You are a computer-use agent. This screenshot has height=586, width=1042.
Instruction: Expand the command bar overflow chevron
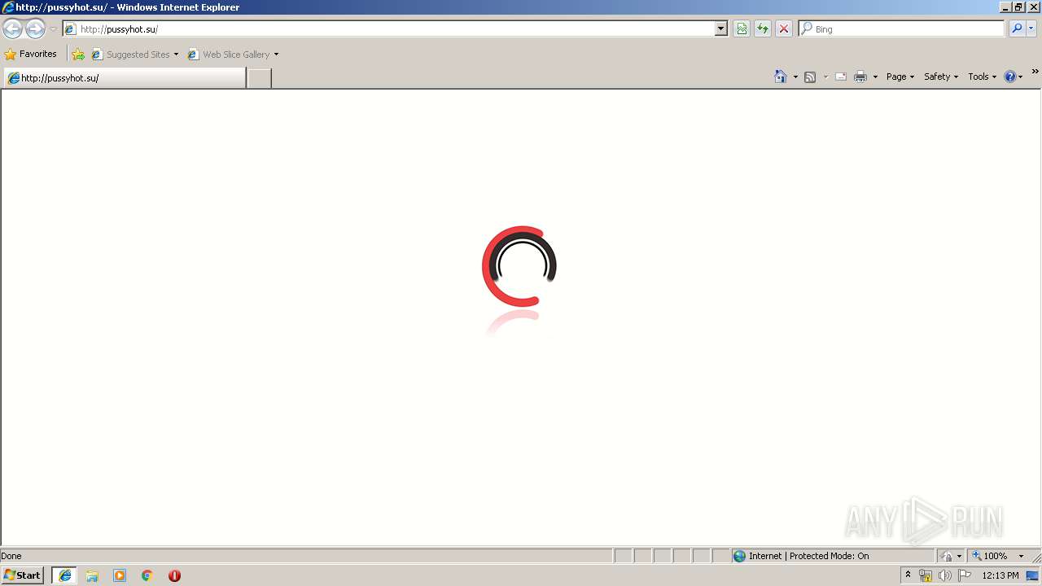tap(1035, 72)
